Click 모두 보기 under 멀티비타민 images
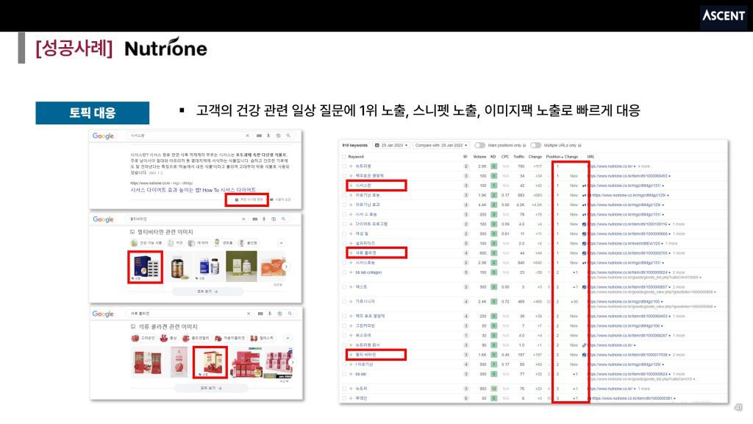 coord(207,291)
